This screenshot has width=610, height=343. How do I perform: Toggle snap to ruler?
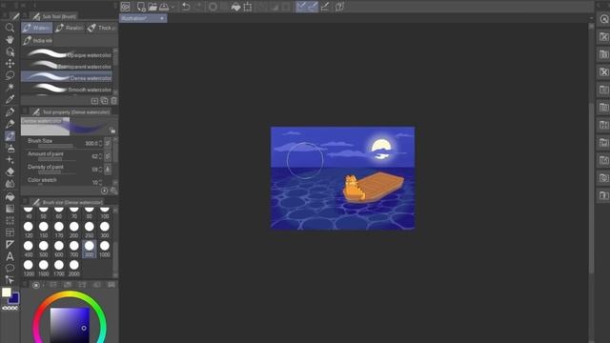click(301, 7)
